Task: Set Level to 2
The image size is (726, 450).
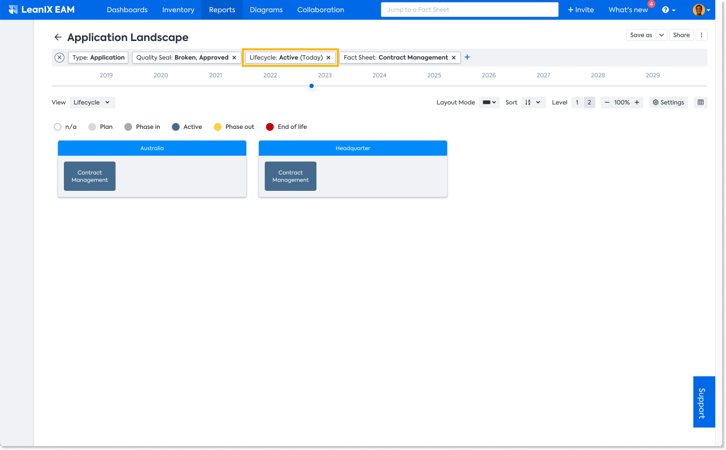Action: 589,102
